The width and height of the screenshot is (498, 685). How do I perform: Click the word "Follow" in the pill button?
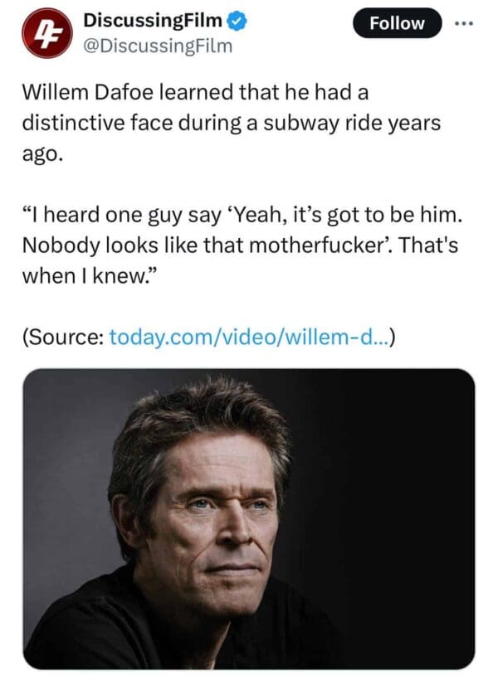(396, 23)
